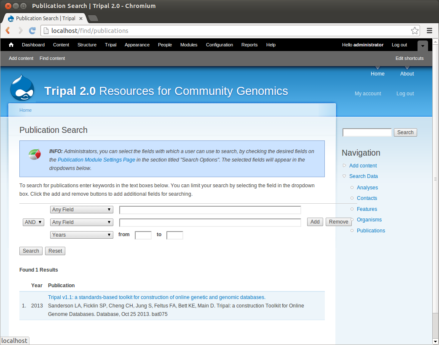This screenshot has height=345, width=439.
Task: Click the Find content shortcut
Action: [x=52, y=58]
